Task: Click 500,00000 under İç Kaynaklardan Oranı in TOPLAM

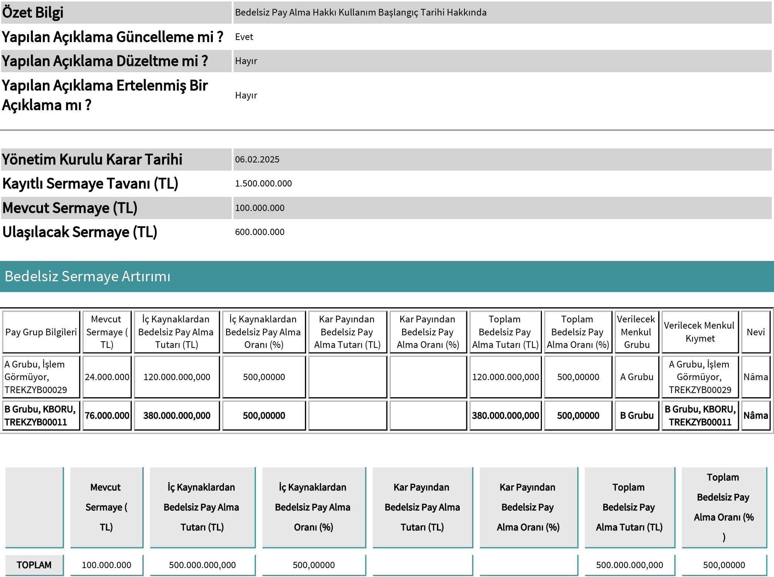Action: point(314,565)
